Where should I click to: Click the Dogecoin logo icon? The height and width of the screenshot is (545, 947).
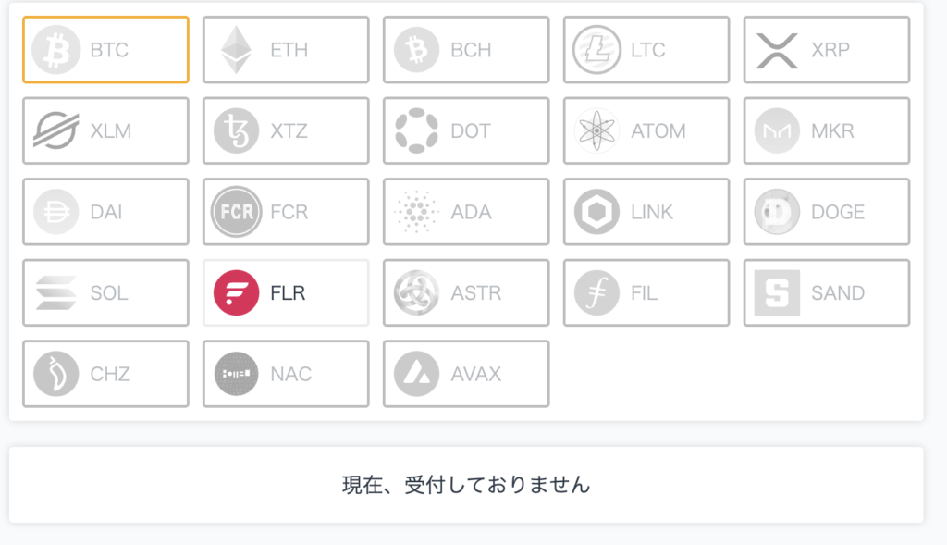pyautogui.click(x=777, y=212)
